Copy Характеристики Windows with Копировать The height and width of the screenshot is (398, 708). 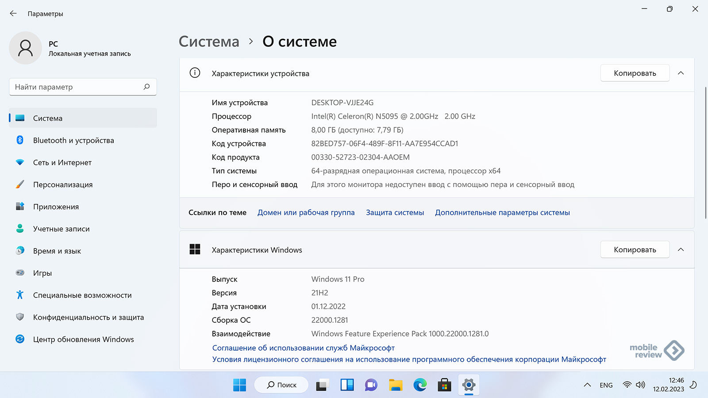click(x=635, y=249)
